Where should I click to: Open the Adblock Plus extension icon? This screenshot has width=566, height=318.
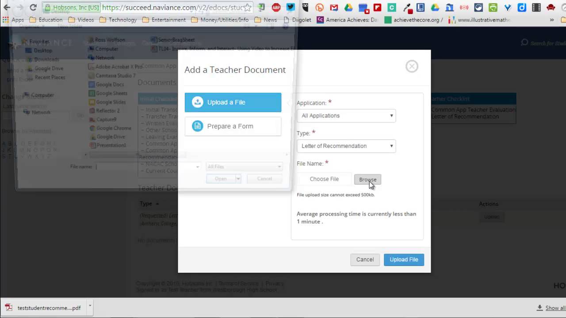click(276, 8)
